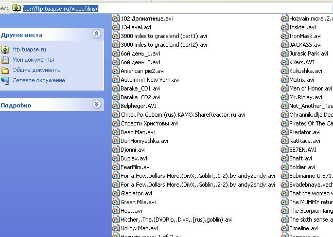Select Duplex.avi file icon

115,158
